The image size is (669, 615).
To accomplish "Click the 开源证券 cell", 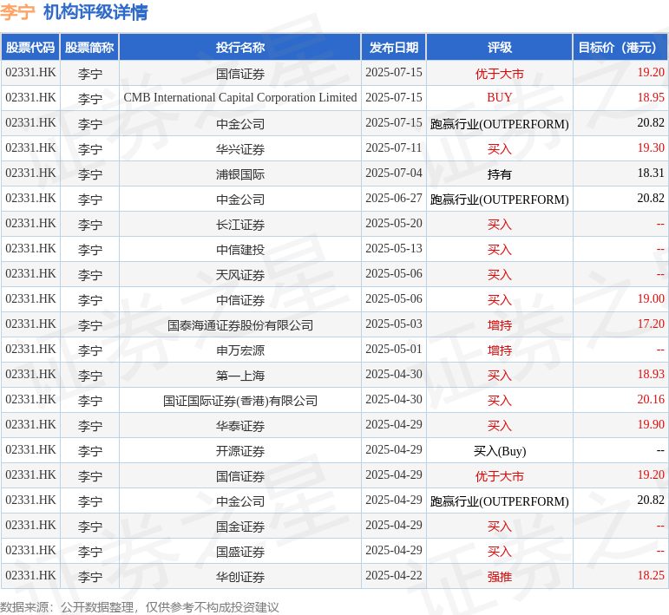I will click(240, 451).
